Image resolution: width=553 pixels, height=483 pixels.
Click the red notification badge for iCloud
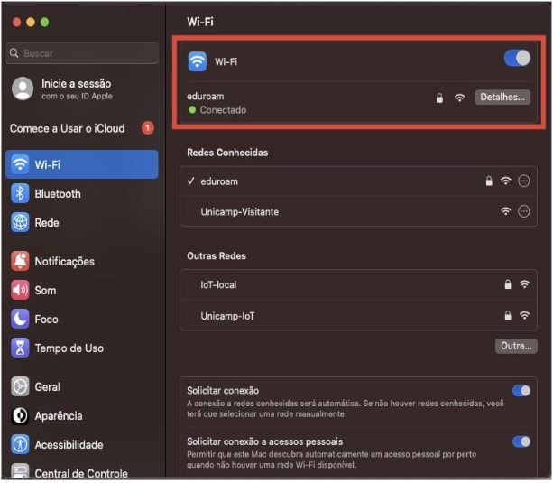[x=148, y=128]
